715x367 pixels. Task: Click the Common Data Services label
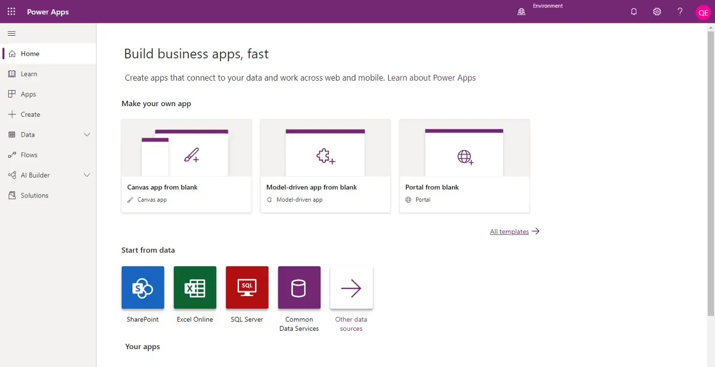click(299, 324)
